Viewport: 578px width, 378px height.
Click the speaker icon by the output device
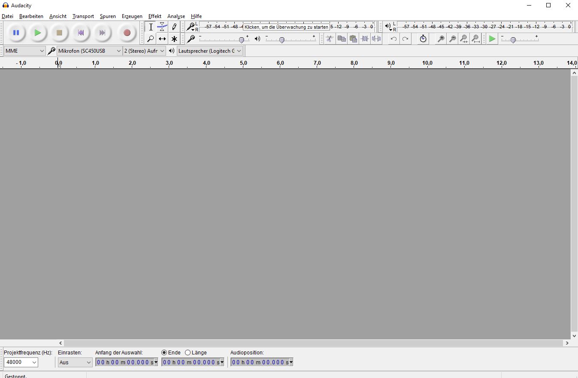[x=172, y=51]
